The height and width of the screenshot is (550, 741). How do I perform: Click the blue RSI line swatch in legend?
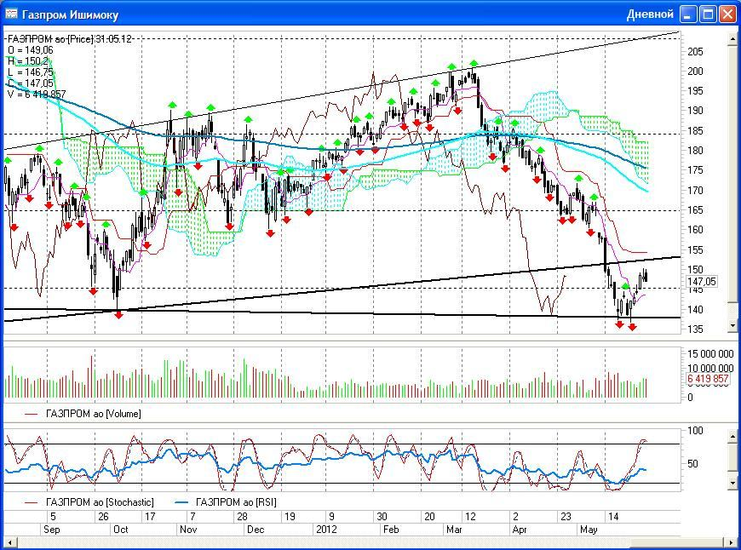[x=183, y=502]
